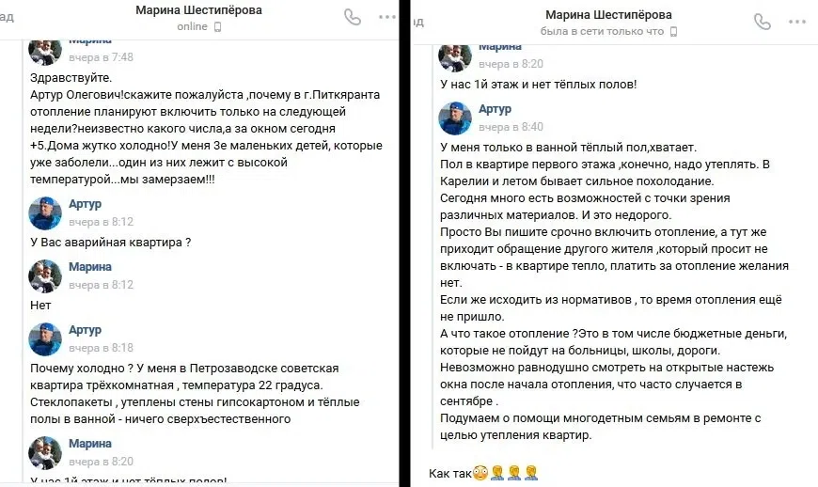Click the timestamp вчера в 7:48
Screen dimensions: 818x487
[x=102, y=57]
